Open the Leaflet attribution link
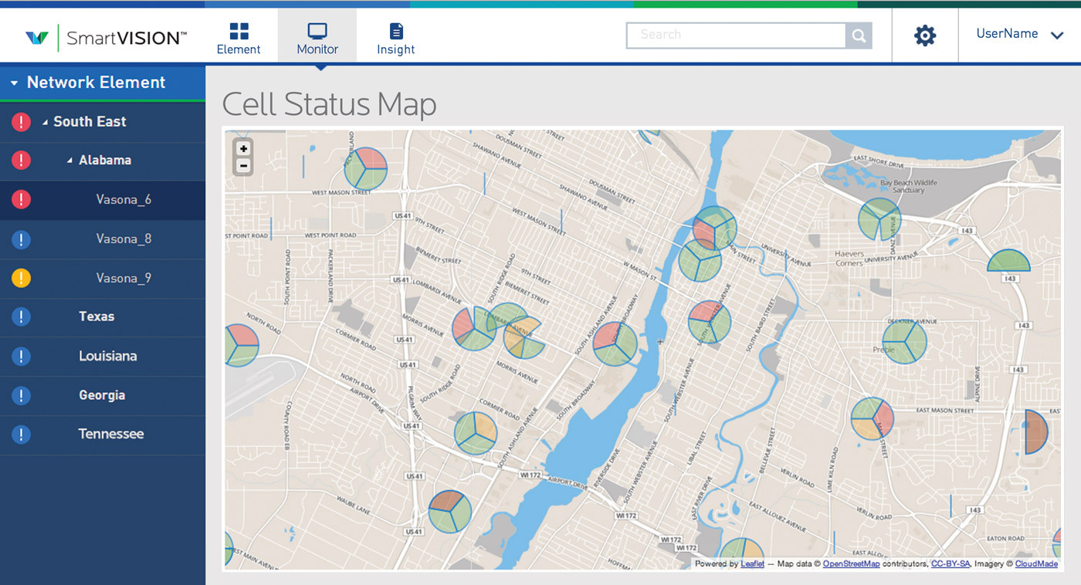The width and height of the screenshot is (1081, 585). pos(752,564)
